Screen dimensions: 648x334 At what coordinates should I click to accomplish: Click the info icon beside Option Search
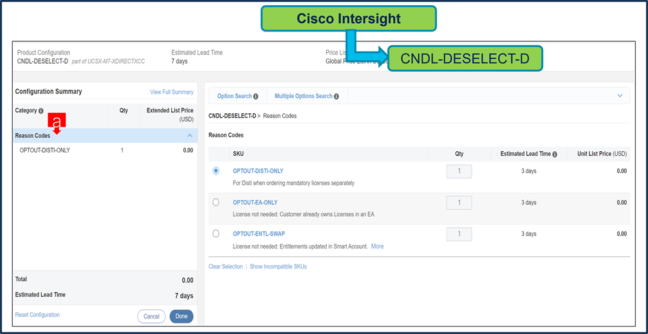256,97
